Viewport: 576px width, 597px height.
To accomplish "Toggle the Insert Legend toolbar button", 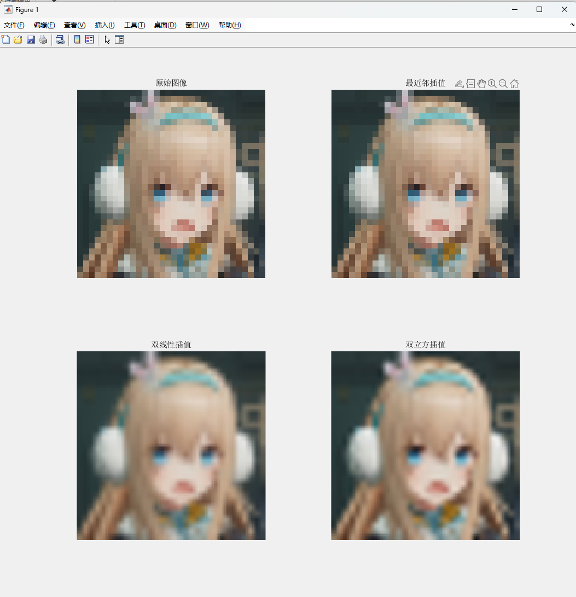I will (89, 39).
